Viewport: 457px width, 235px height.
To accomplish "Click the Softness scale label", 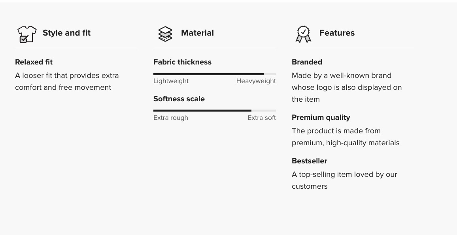I will [x=179, y=99].
